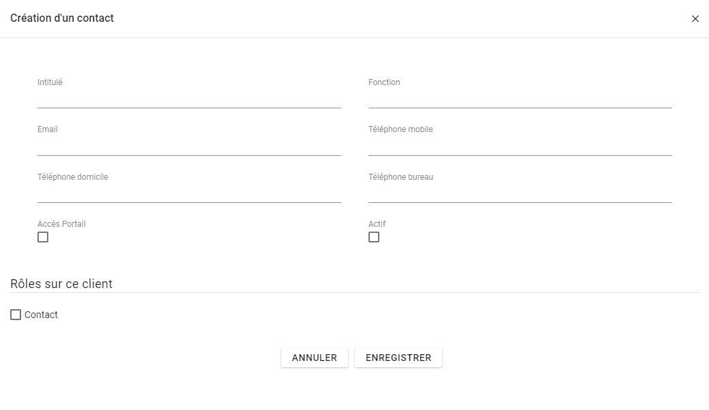Click the Intitulé text field

(189, 99)
